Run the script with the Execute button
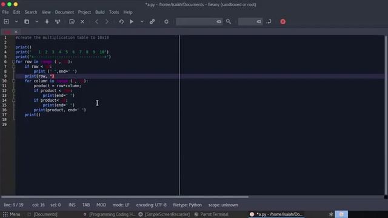 point(132,22)
